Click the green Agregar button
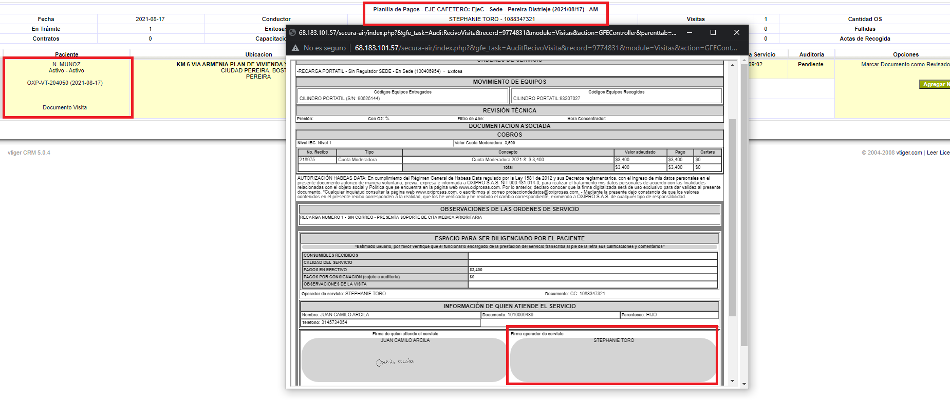Image resolution: width=950 pixels, height=400 pixels. pos(934,84)
